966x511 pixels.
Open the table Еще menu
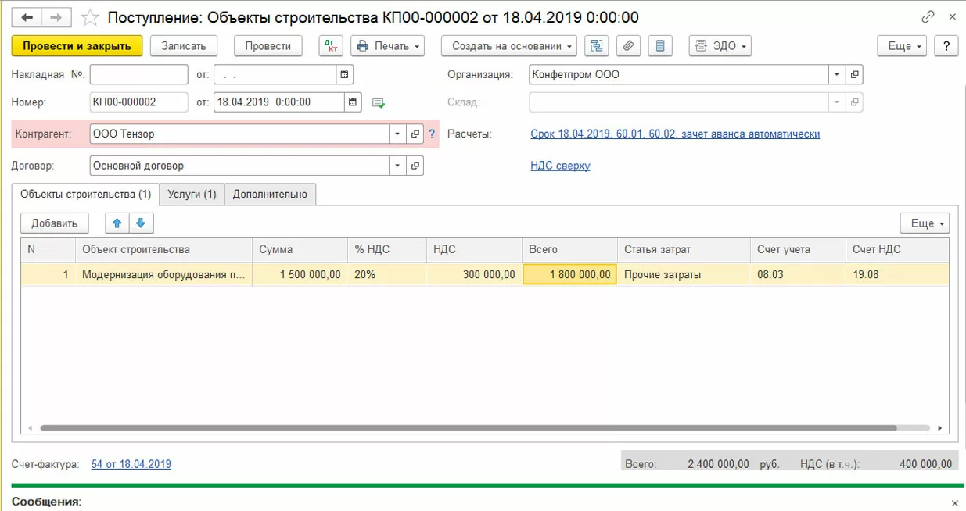(925, 223)
